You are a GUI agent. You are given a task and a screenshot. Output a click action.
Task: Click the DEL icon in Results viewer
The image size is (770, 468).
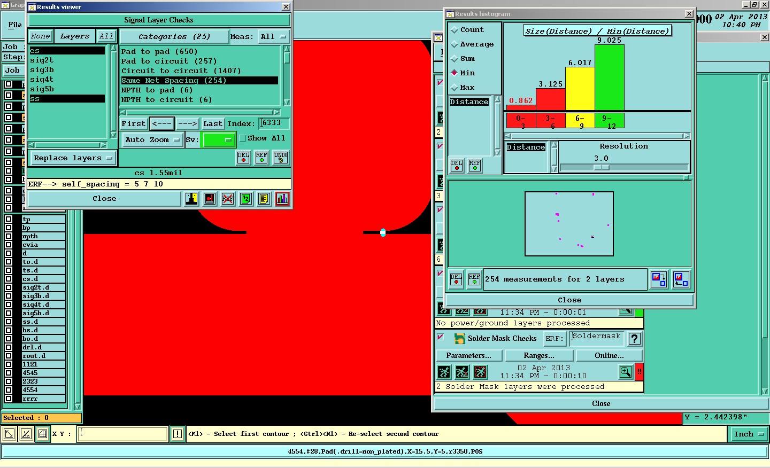(x=243, y=158)
